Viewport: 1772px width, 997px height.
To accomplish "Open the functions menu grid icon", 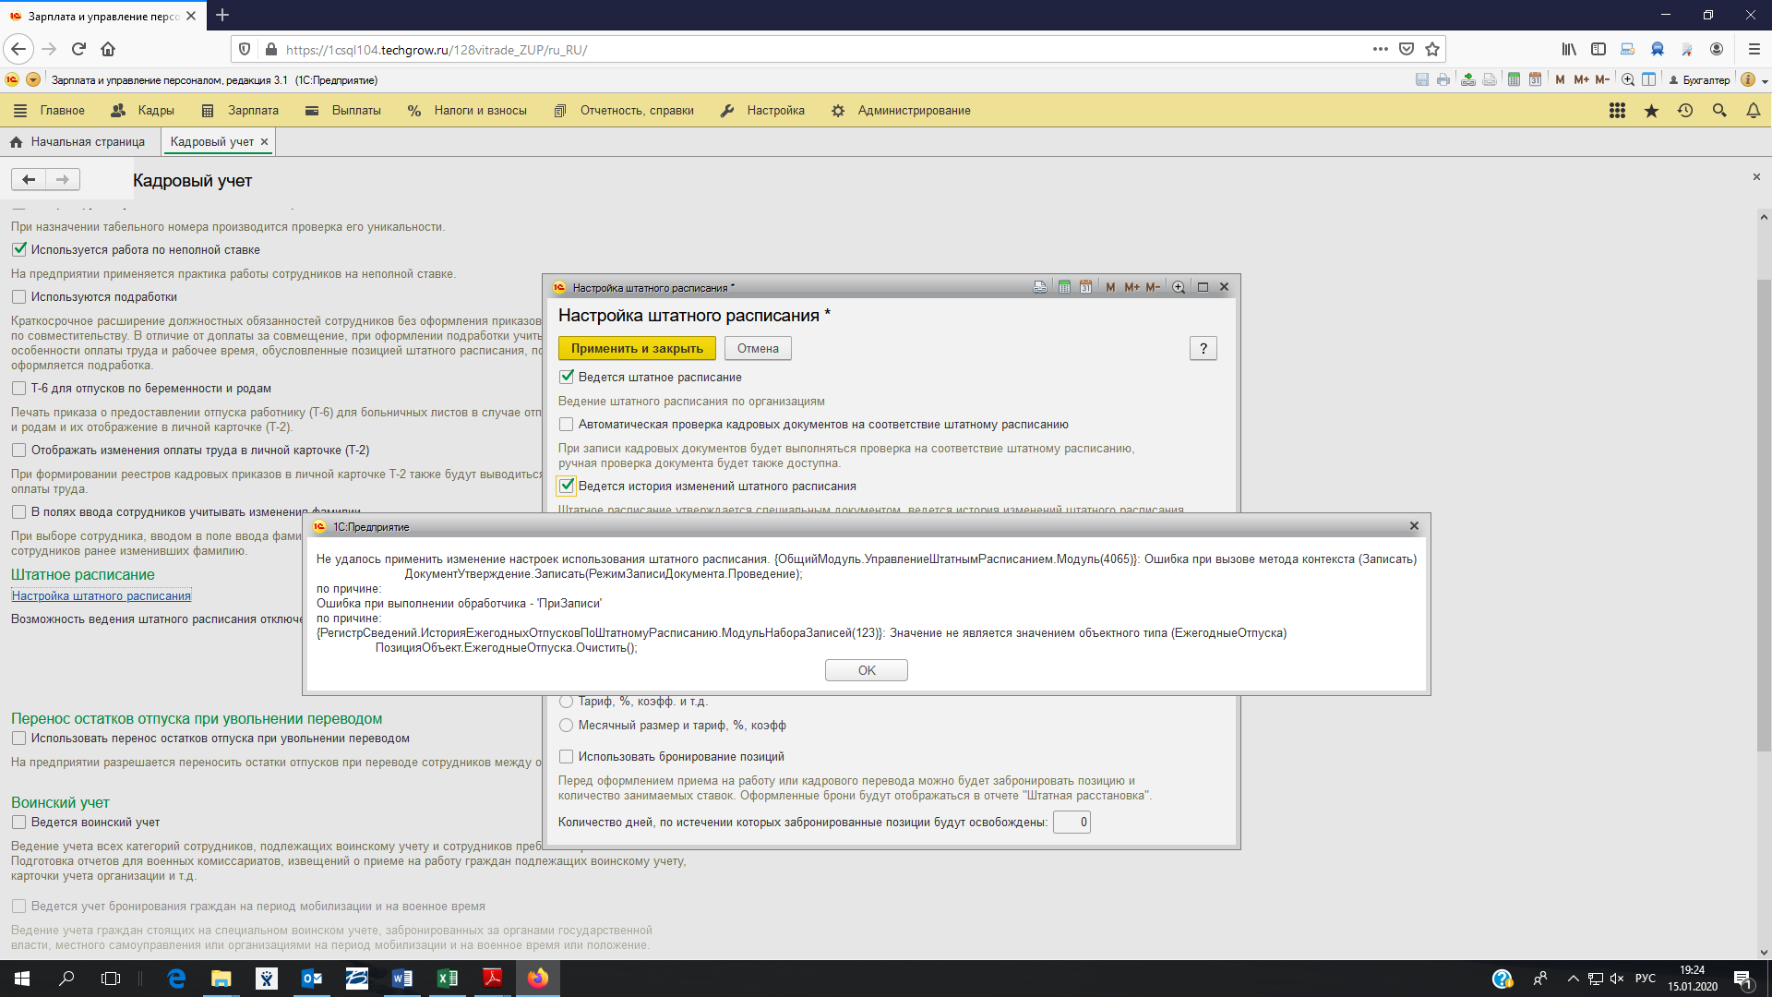I will pos(1617,111).
